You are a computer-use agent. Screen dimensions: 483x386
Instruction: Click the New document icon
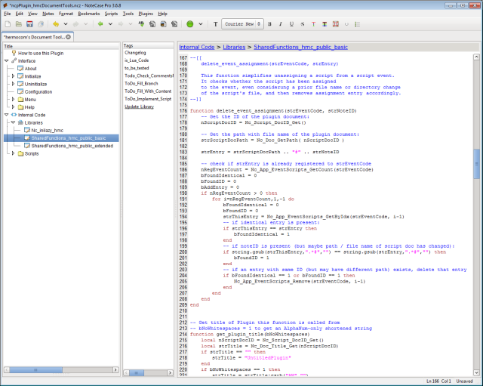pos(8,24)
